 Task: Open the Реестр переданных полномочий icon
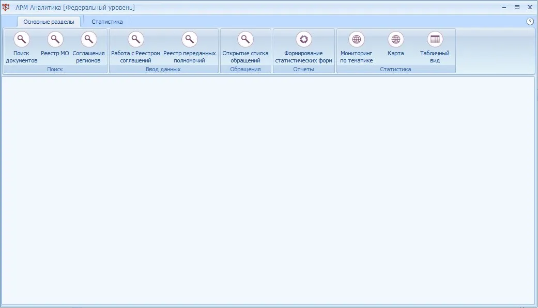(189, 39)
